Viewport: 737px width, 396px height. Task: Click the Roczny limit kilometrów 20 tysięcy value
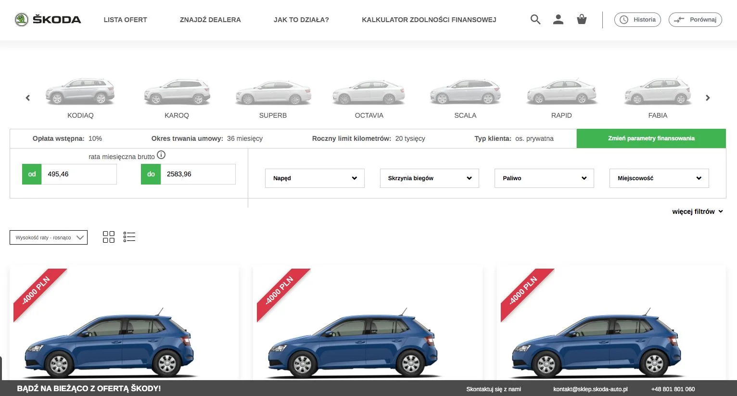(410, 138)
